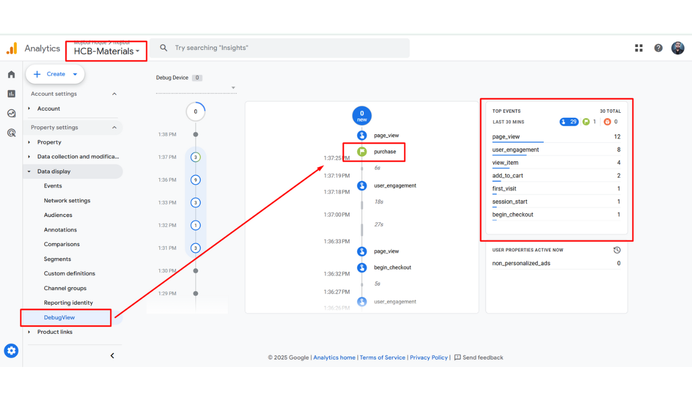The height and width of the screenshot is (415, 692).
Task: Select the 1:36 PM marker on minutes timeline
Action: click(195, 180)
